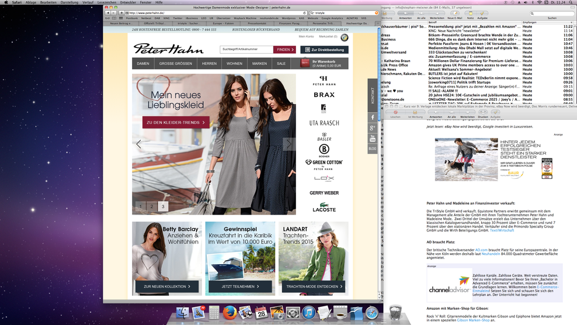Open the Lesezeichen menu
Viewport: 577px width, 325px height.
point(107,2)
